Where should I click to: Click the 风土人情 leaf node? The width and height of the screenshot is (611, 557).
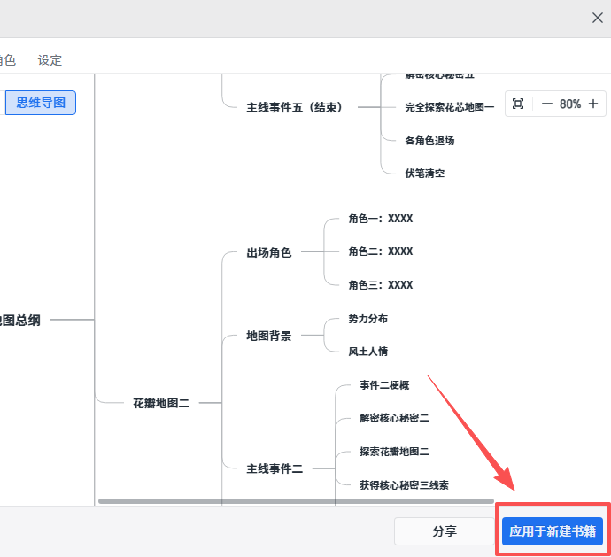click(x=367, y=352)
